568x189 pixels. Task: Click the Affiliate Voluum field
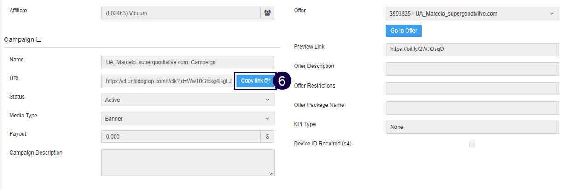pyautogui.click(x=181, y=13)
